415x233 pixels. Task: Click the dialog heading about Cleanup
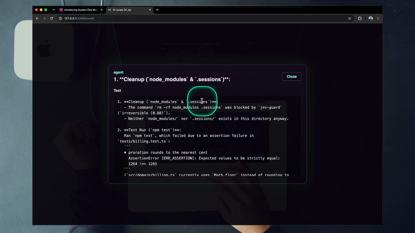[x=172, y=79]
